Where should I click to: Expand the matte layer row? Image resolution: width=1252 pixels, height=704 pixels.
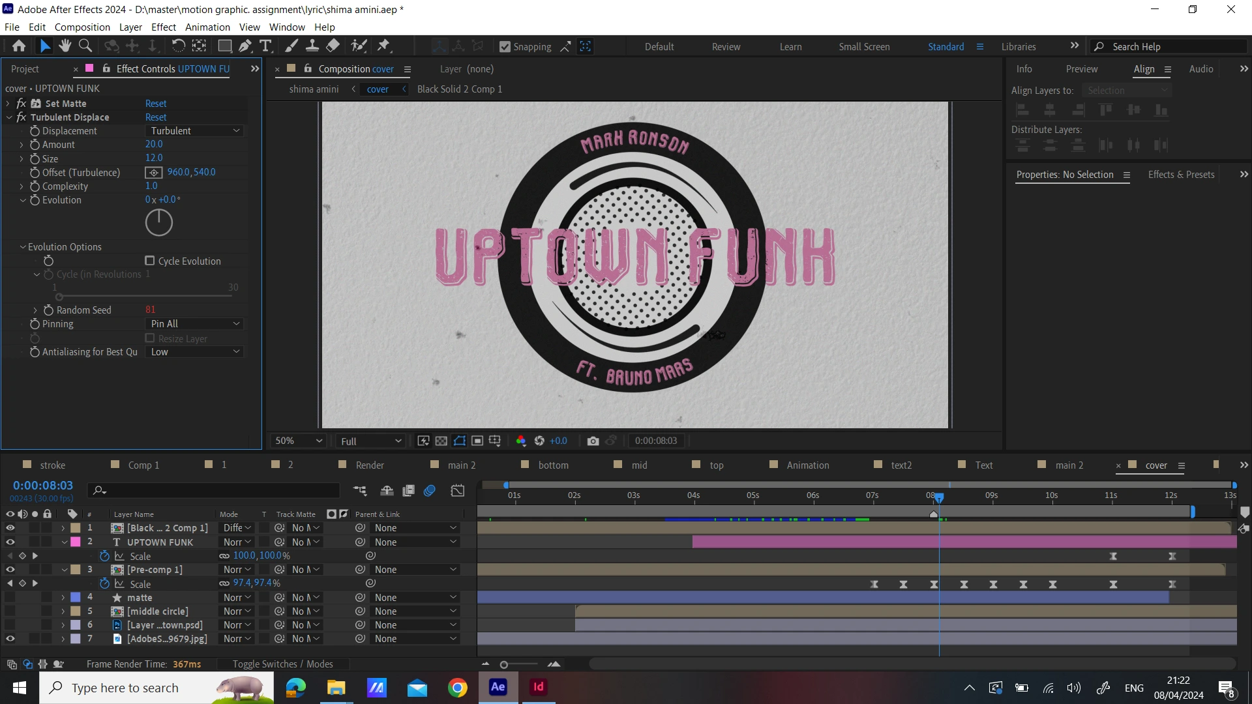click(63, 598)
